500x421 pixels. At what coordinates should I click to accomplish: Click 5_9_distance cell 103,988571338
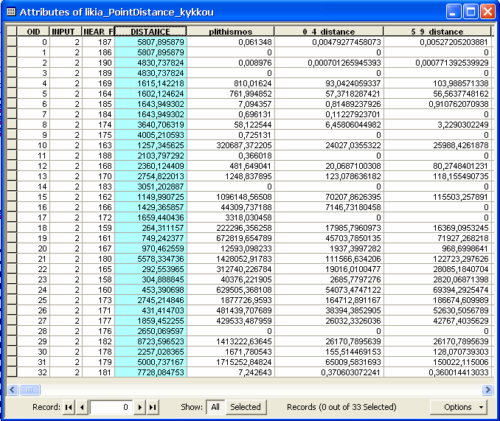click(437, 83)
